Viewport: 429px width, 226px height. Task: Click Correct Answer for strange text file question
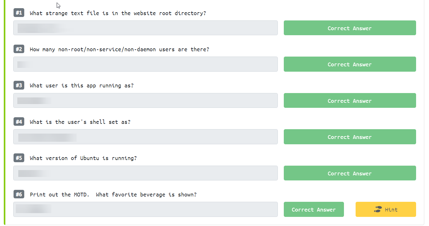(x=350, y=28)
